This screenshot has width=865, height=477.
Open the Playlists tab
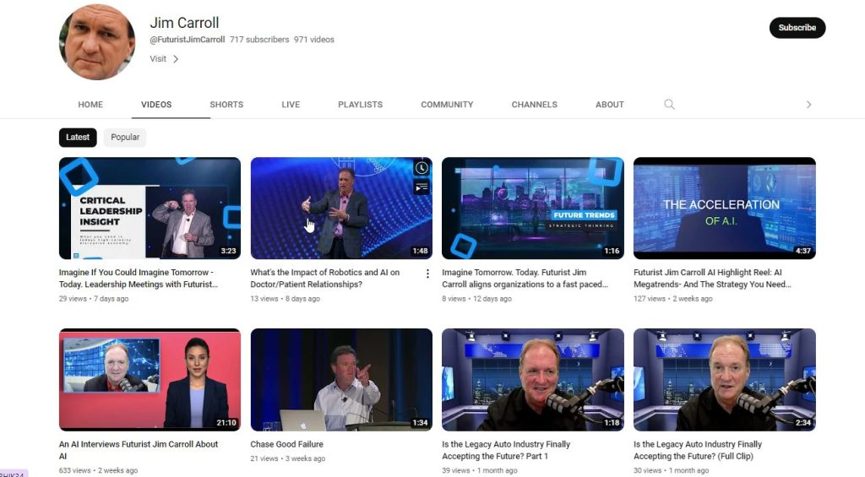[x=360, y=105]
